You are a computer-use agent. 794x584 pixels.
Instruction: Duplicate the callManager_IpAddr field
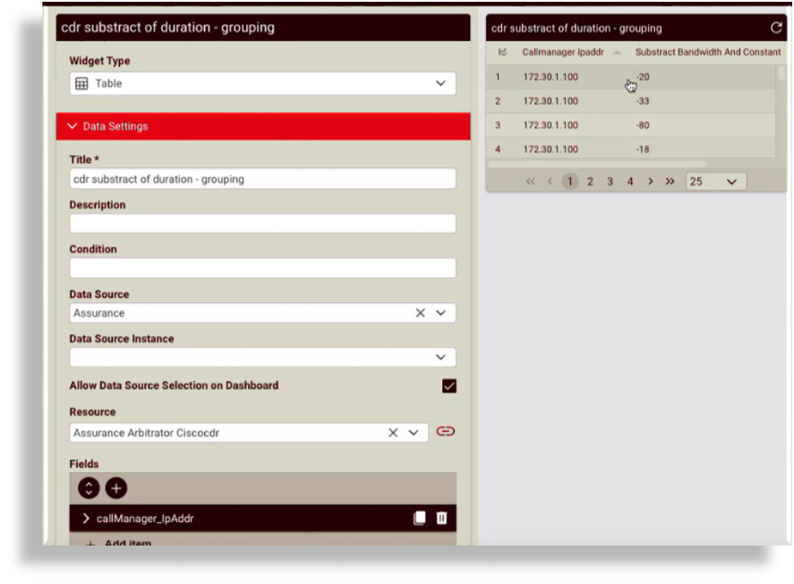click(419, 519)
